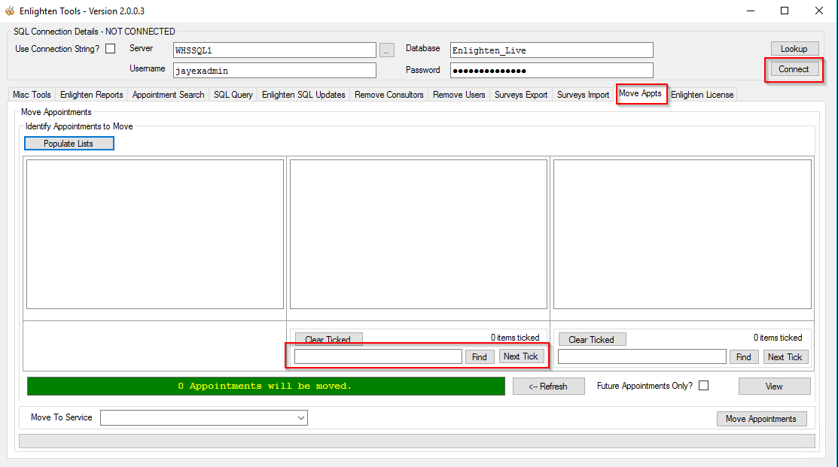838x467 pixels.
Task: Click the Connect button
Action: 794,69
